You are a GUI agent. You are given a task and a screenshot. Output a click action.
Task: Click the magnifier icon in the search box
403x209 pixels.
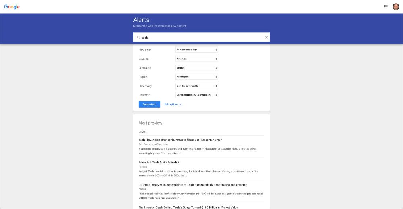coord(139,37)
